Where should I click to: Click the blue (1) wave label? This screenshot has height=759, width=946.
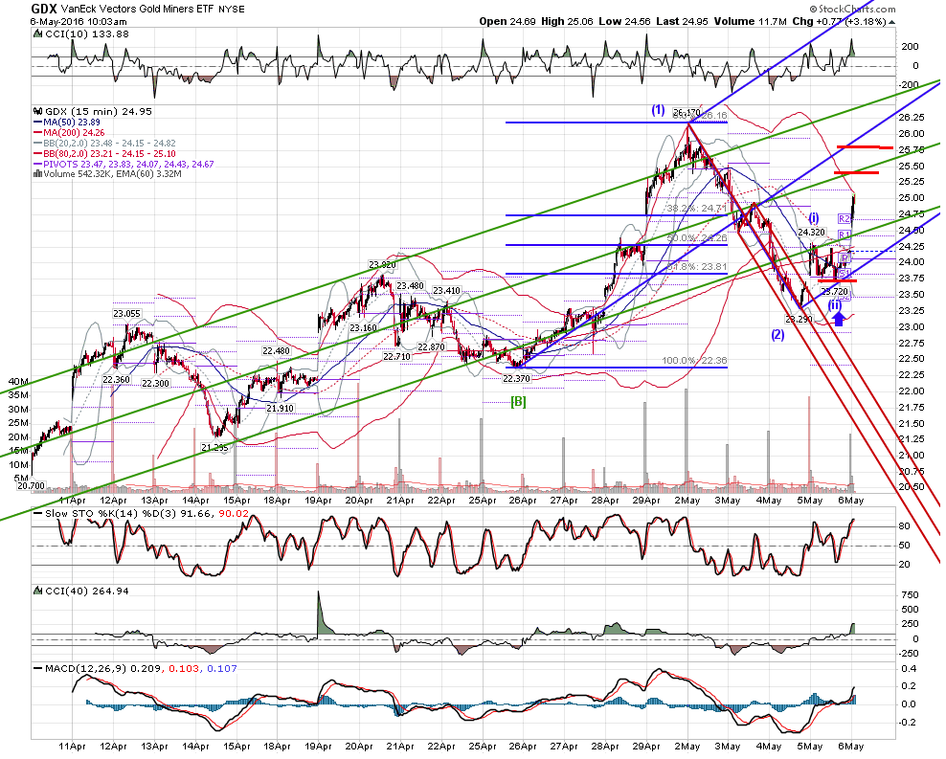click(658, 110)
